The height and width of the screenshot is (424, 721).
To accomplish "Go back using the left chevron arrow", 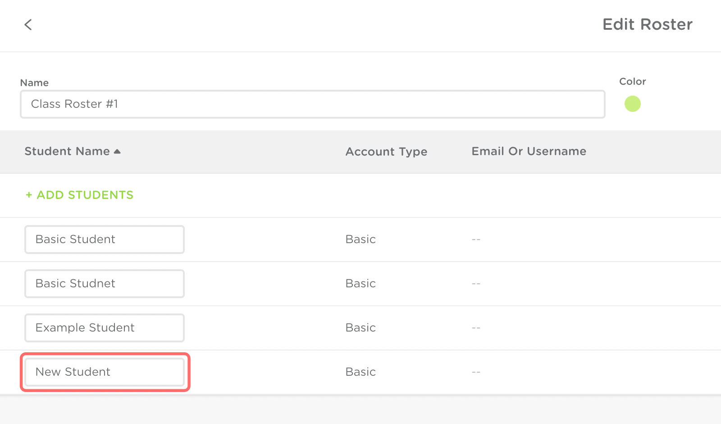I will coord(28,24).
